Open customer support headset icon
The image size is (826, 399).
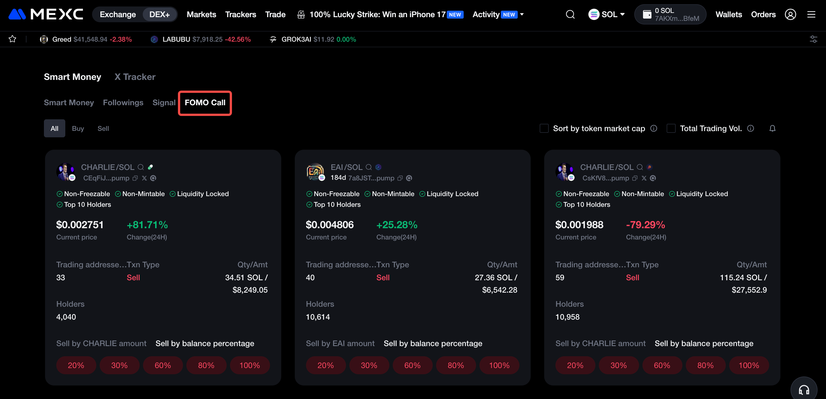coord(803,390)
